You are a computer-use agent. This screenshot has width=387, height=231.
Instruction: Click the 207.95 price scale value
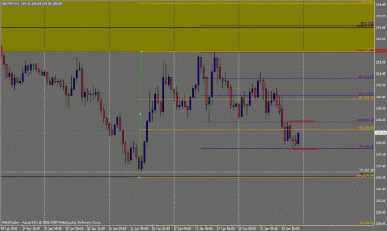click(x=380, y=154)
